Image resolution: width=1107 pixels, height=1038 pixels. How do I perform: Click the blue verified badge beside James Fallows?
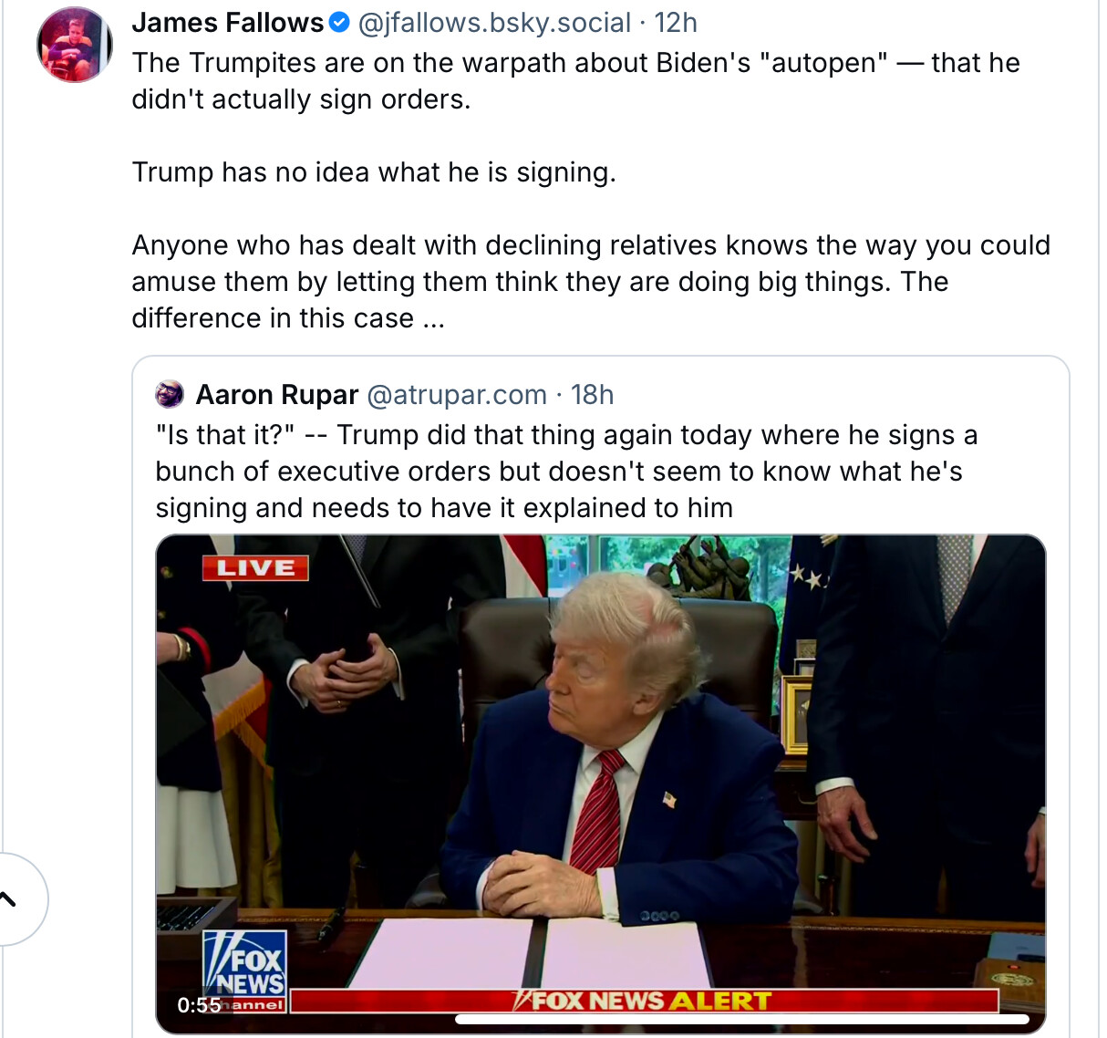339,22
